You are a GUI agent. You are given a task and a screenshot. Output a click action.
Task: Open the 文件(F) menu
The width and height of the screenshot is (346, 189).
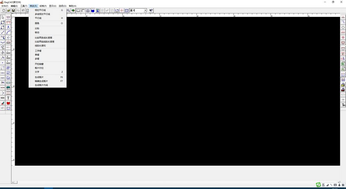click(x=4, y=6)
